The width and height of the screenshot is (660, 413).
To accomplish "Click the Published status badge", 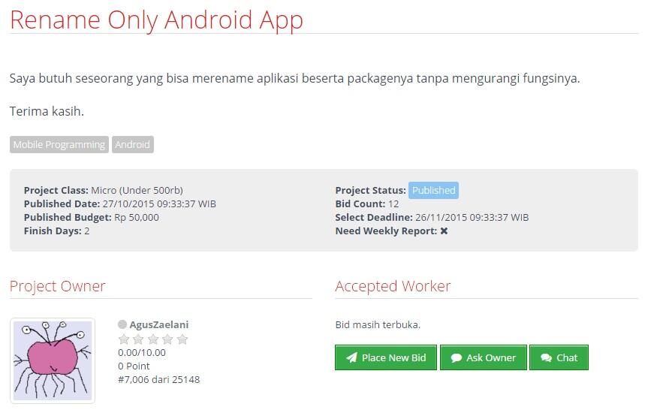I will [433, 190].
